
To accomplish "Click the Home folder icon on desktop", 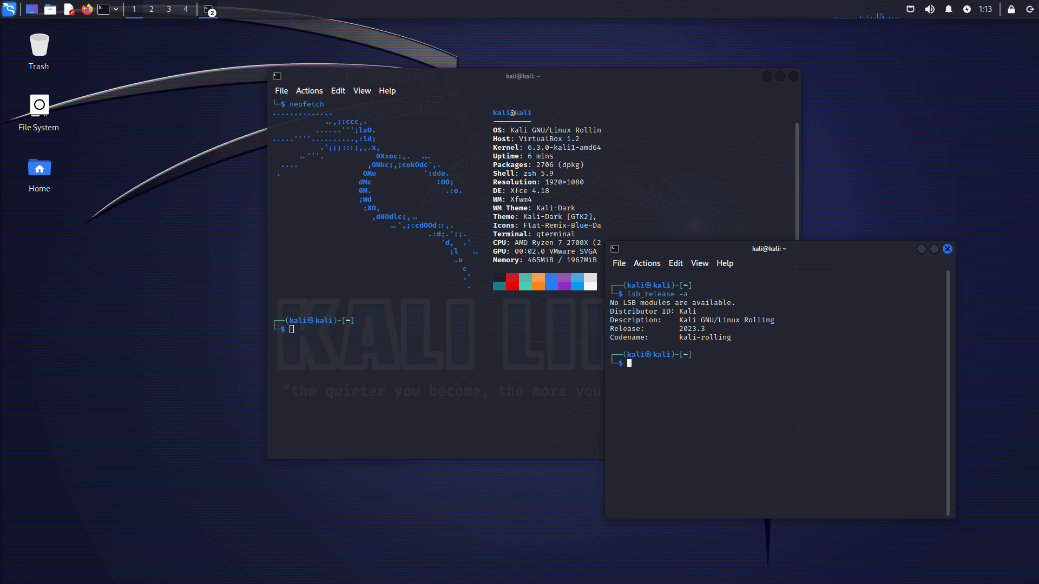I will [x=38, y=168].
